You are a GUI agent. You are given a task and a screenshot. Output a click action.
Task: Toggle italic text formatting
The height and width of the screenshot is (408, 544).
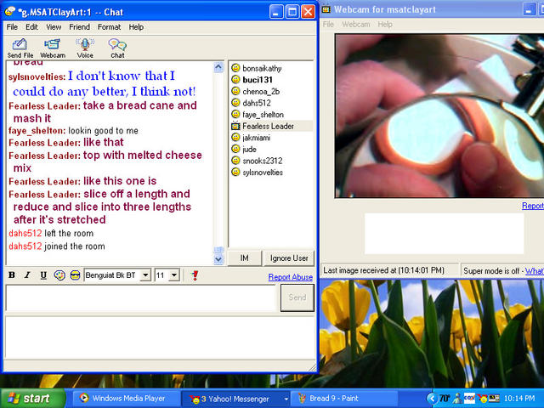click(27, 275)
